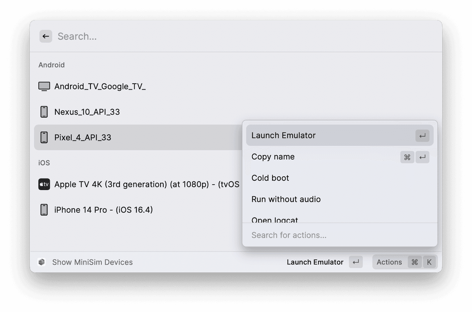This screenshot has height=312, width=472.
Task: Select the Open logcat action
Action: pos(275,220)
